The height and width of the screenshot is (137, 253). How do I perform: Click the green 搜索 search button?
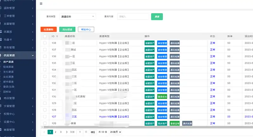pos(157,17)
